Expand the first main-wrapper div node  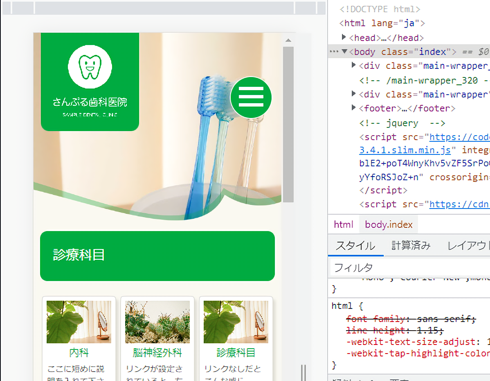click(x=354, y=66)
